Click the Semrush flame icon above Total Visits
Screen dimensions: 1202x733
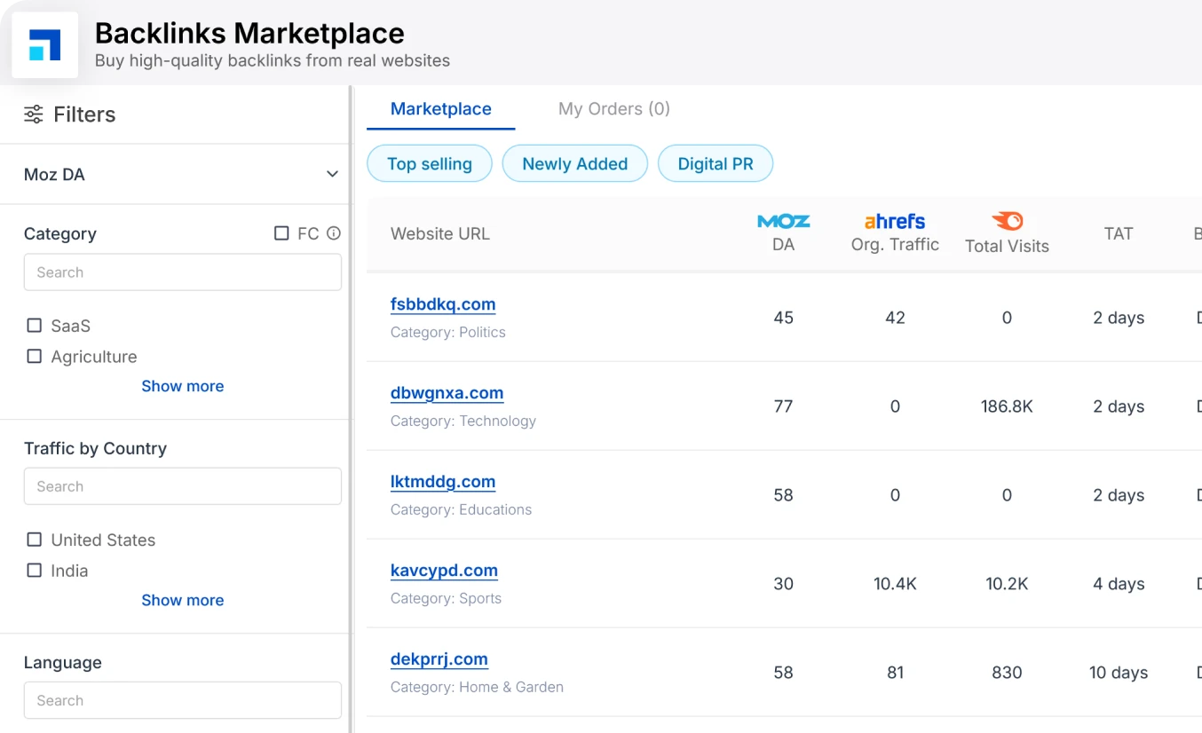(x=1007, y=221)
